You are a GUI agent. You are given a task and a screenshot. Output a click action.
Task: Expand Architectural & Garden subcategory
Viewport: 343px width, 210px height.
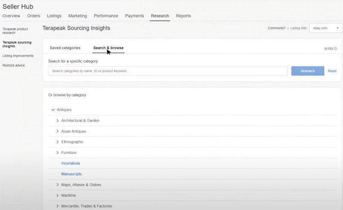click(x=57, y=120)
